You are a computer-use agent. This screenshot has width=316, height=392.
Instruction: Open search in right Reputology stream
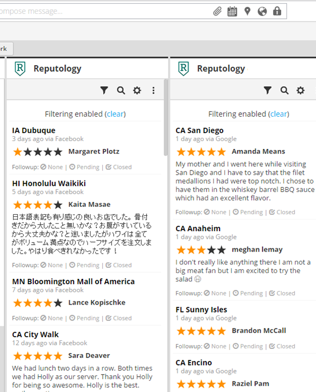284,91
